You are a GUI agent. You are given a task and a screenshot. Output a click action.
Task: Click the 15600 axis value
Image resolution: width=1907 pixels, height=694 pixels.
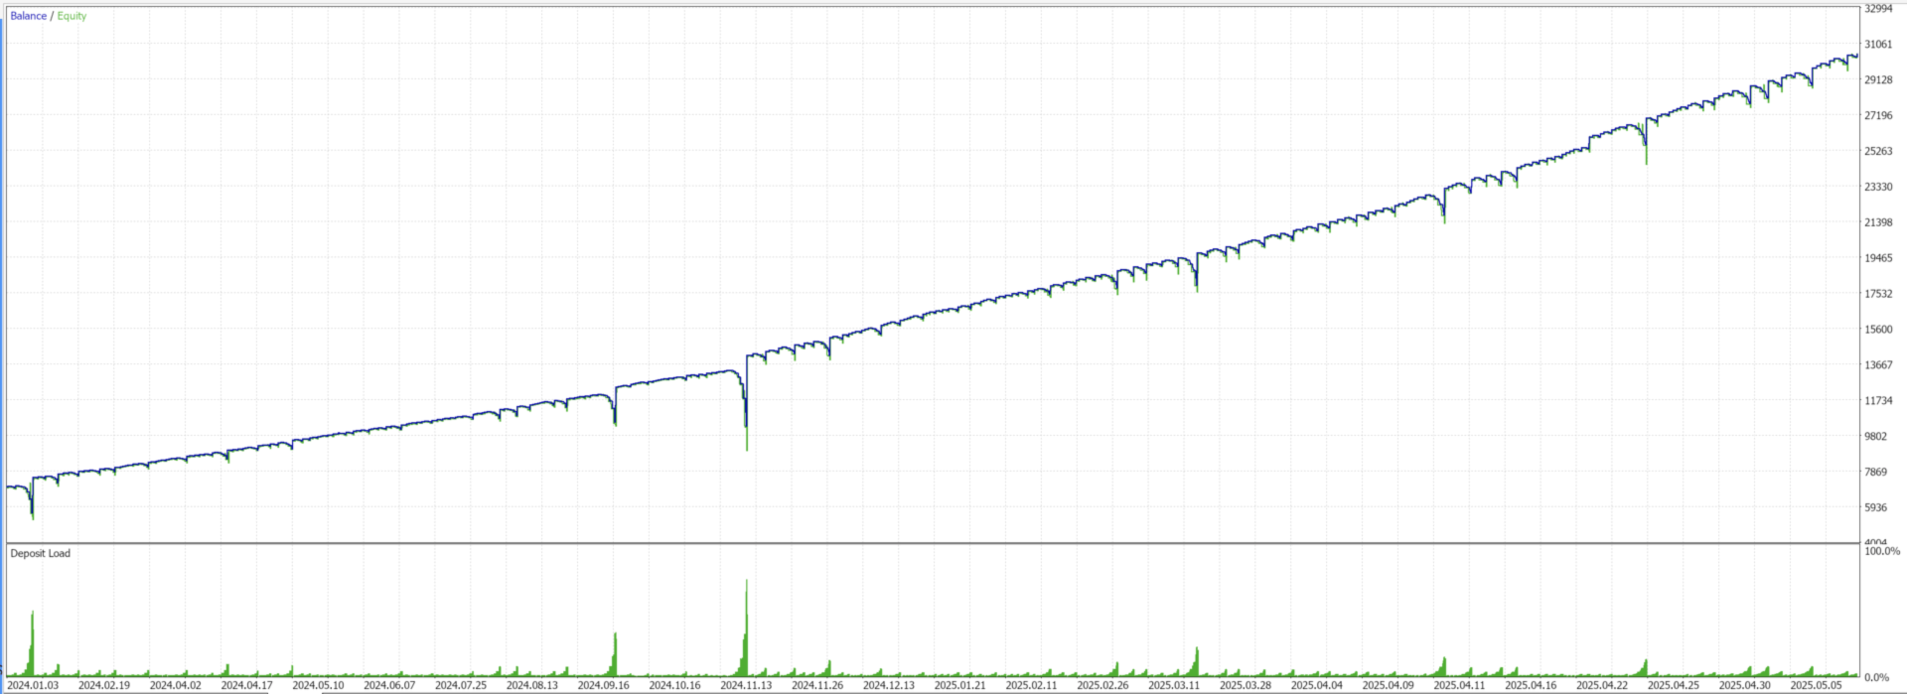1878,330
